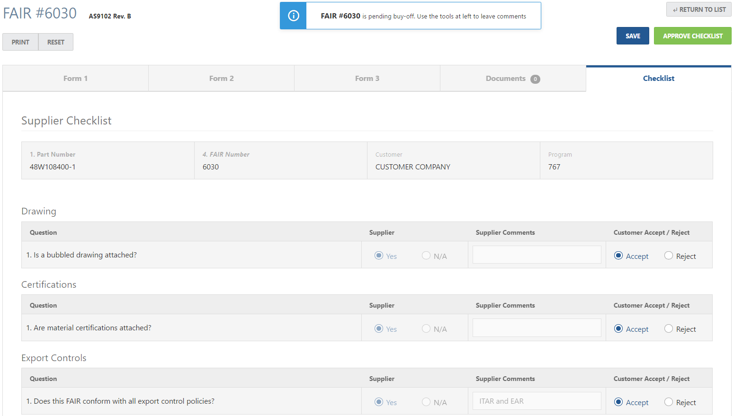Save the checklist with SAVE button
734x416 pixels.
tap(633, 36)
